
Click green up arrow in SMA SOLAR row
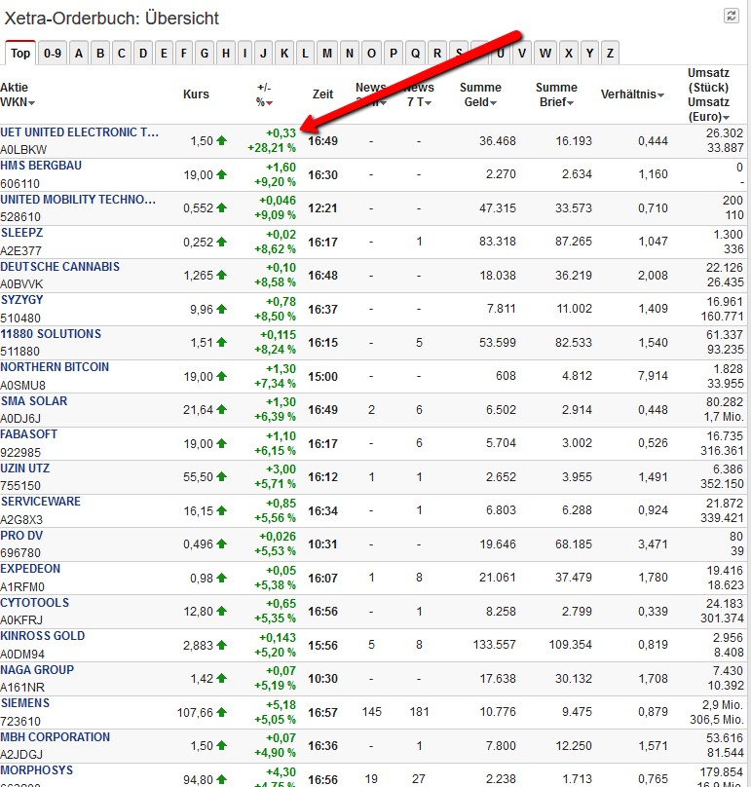tap(222, 409)
